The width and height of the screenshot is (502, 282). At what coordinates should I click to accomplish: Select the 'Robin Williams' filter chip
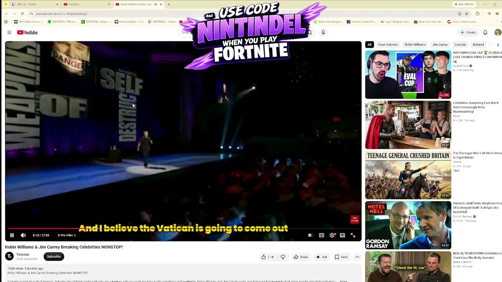[415, 45]
